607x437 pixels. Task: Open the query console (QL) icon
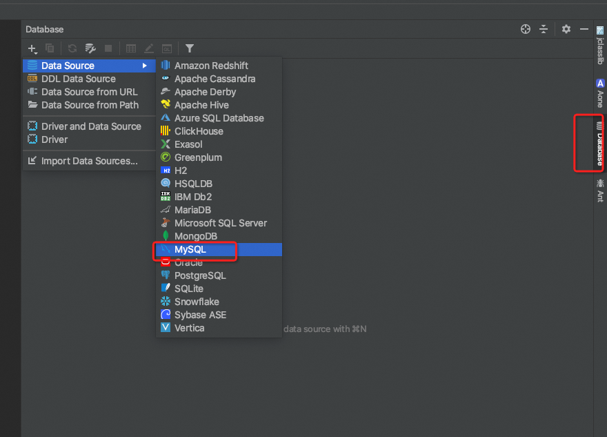pos(167,48)
